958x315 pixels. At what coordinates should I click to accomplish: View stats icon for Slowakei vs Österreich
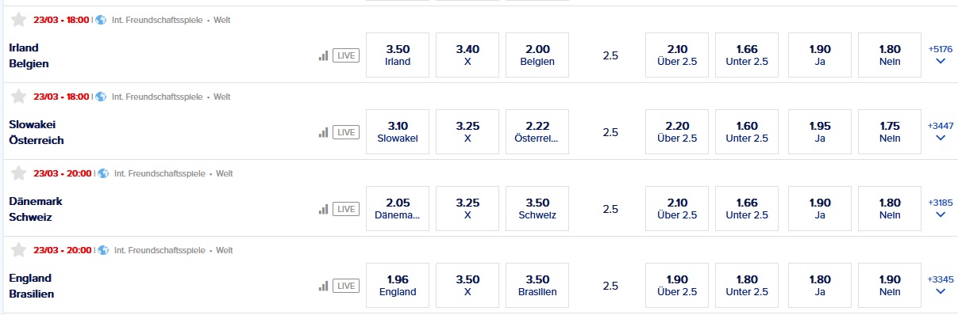coord(323,132)
